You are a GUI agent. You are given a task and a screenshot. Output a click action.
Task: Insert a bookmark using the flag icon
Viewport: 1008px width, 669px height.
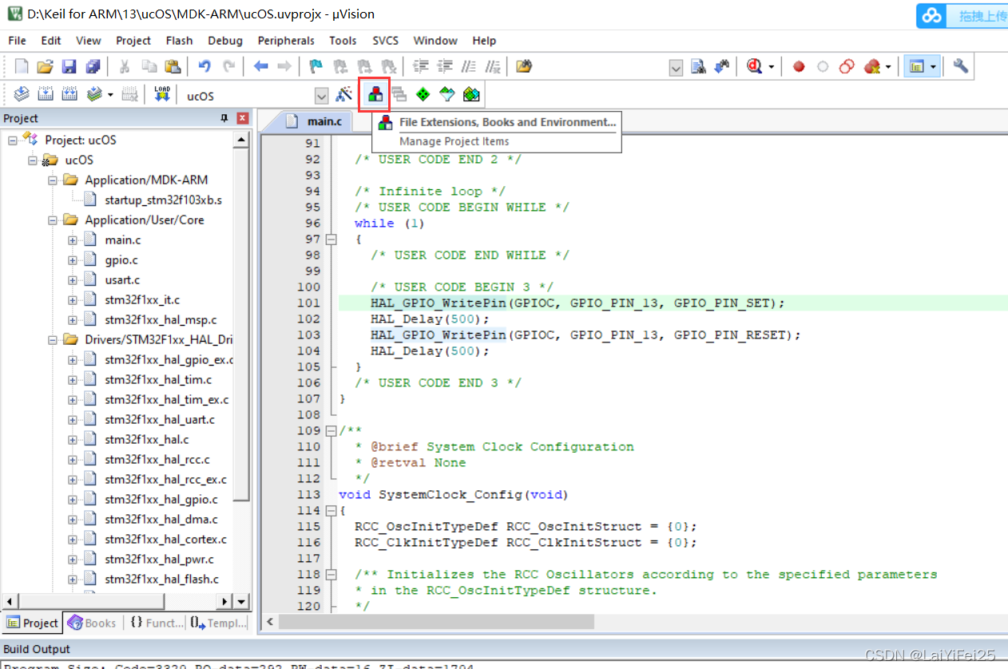[x=316, y=67]
